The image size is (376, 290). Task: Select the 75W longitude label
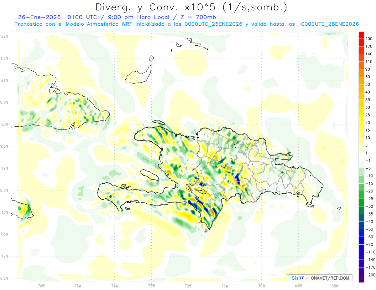point(78,286)
